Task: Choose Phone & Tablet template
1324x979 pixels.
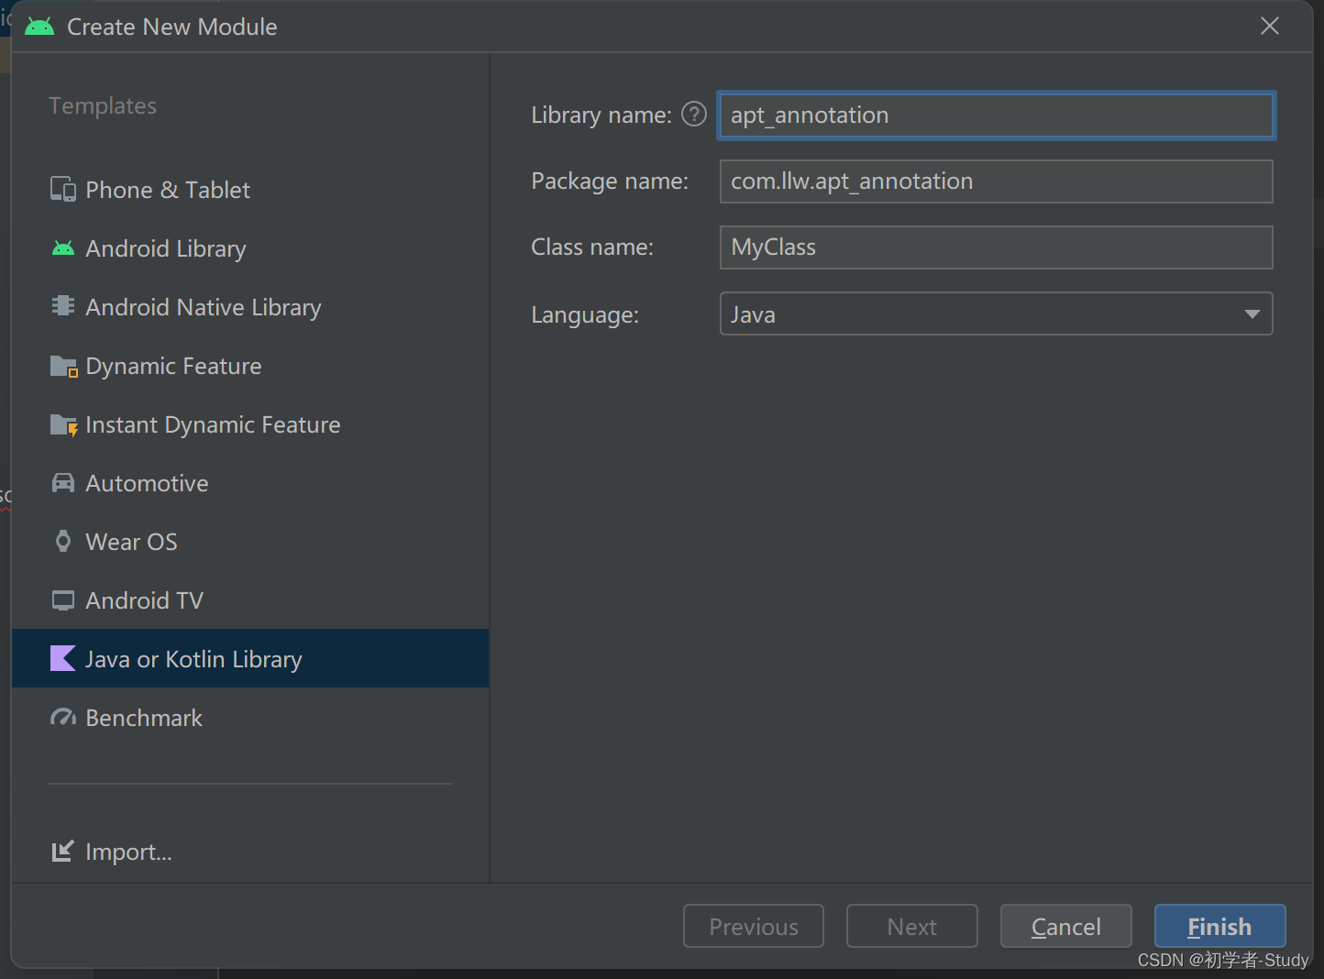Action: click(250, 190)
